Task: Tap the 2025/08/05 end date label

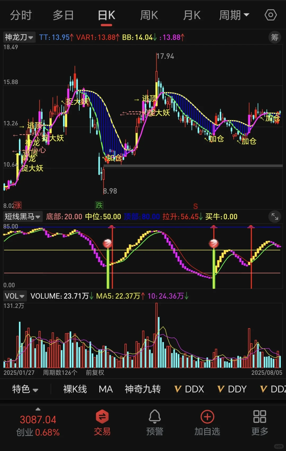Action: pyautogui.click(x=267, y=373)
